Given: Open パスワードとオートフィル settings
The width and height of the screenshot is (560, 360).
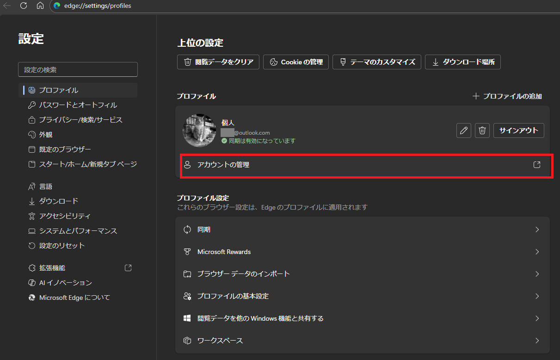Looking at the screenshot, I should [78, 105].
